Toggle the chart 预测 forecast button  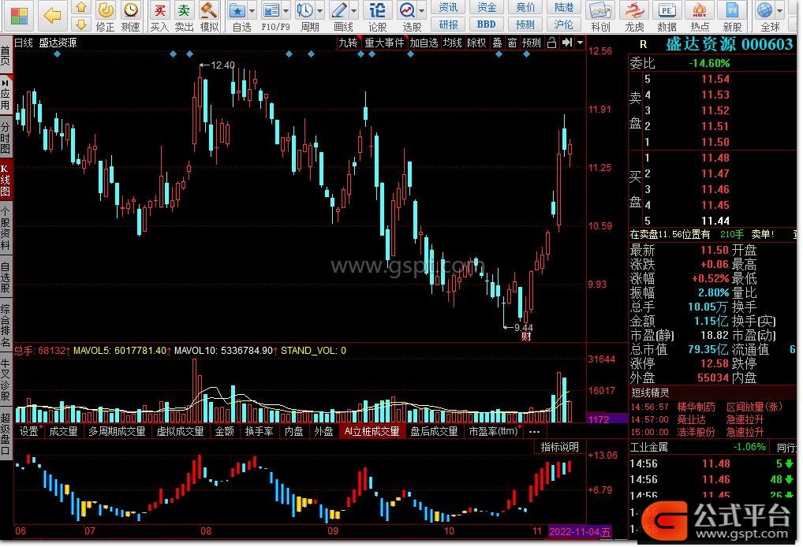click(x=532, y=43)
